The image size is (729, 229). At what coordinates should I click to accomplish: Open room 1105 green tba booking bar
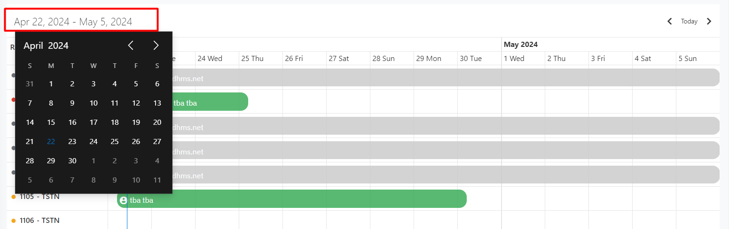coord(291,199)
